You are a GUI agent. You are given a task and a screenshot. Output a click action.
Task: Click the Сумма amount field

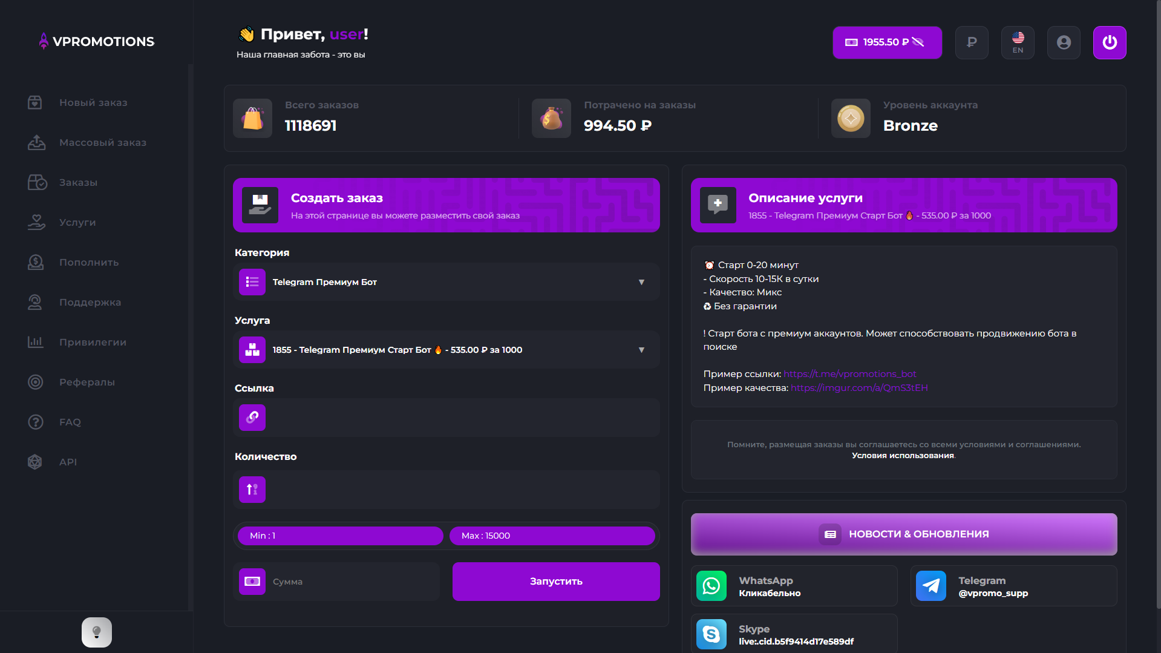[336, 582]
